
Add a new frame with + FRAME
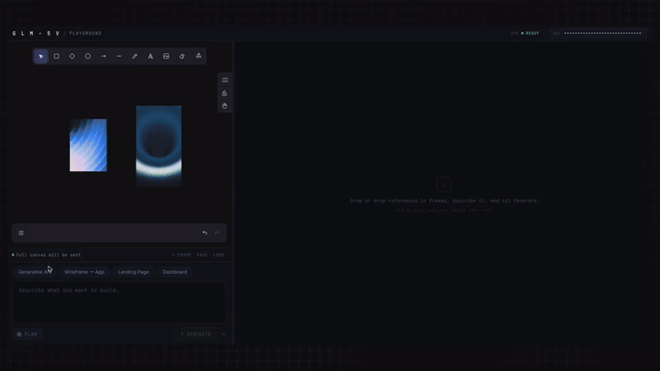[x=181, y=255]
